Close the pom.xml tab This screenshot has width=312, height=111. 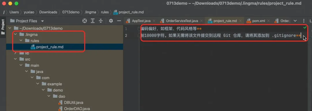click(x=268, y=21)
